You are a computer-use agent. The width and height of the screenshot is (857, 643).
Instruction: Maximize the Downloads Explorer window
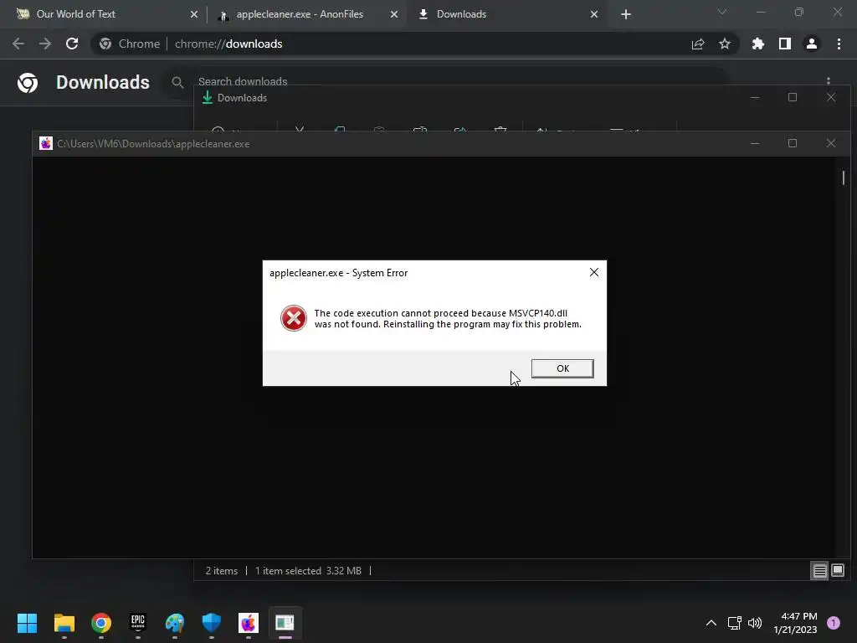coord(793,97)
